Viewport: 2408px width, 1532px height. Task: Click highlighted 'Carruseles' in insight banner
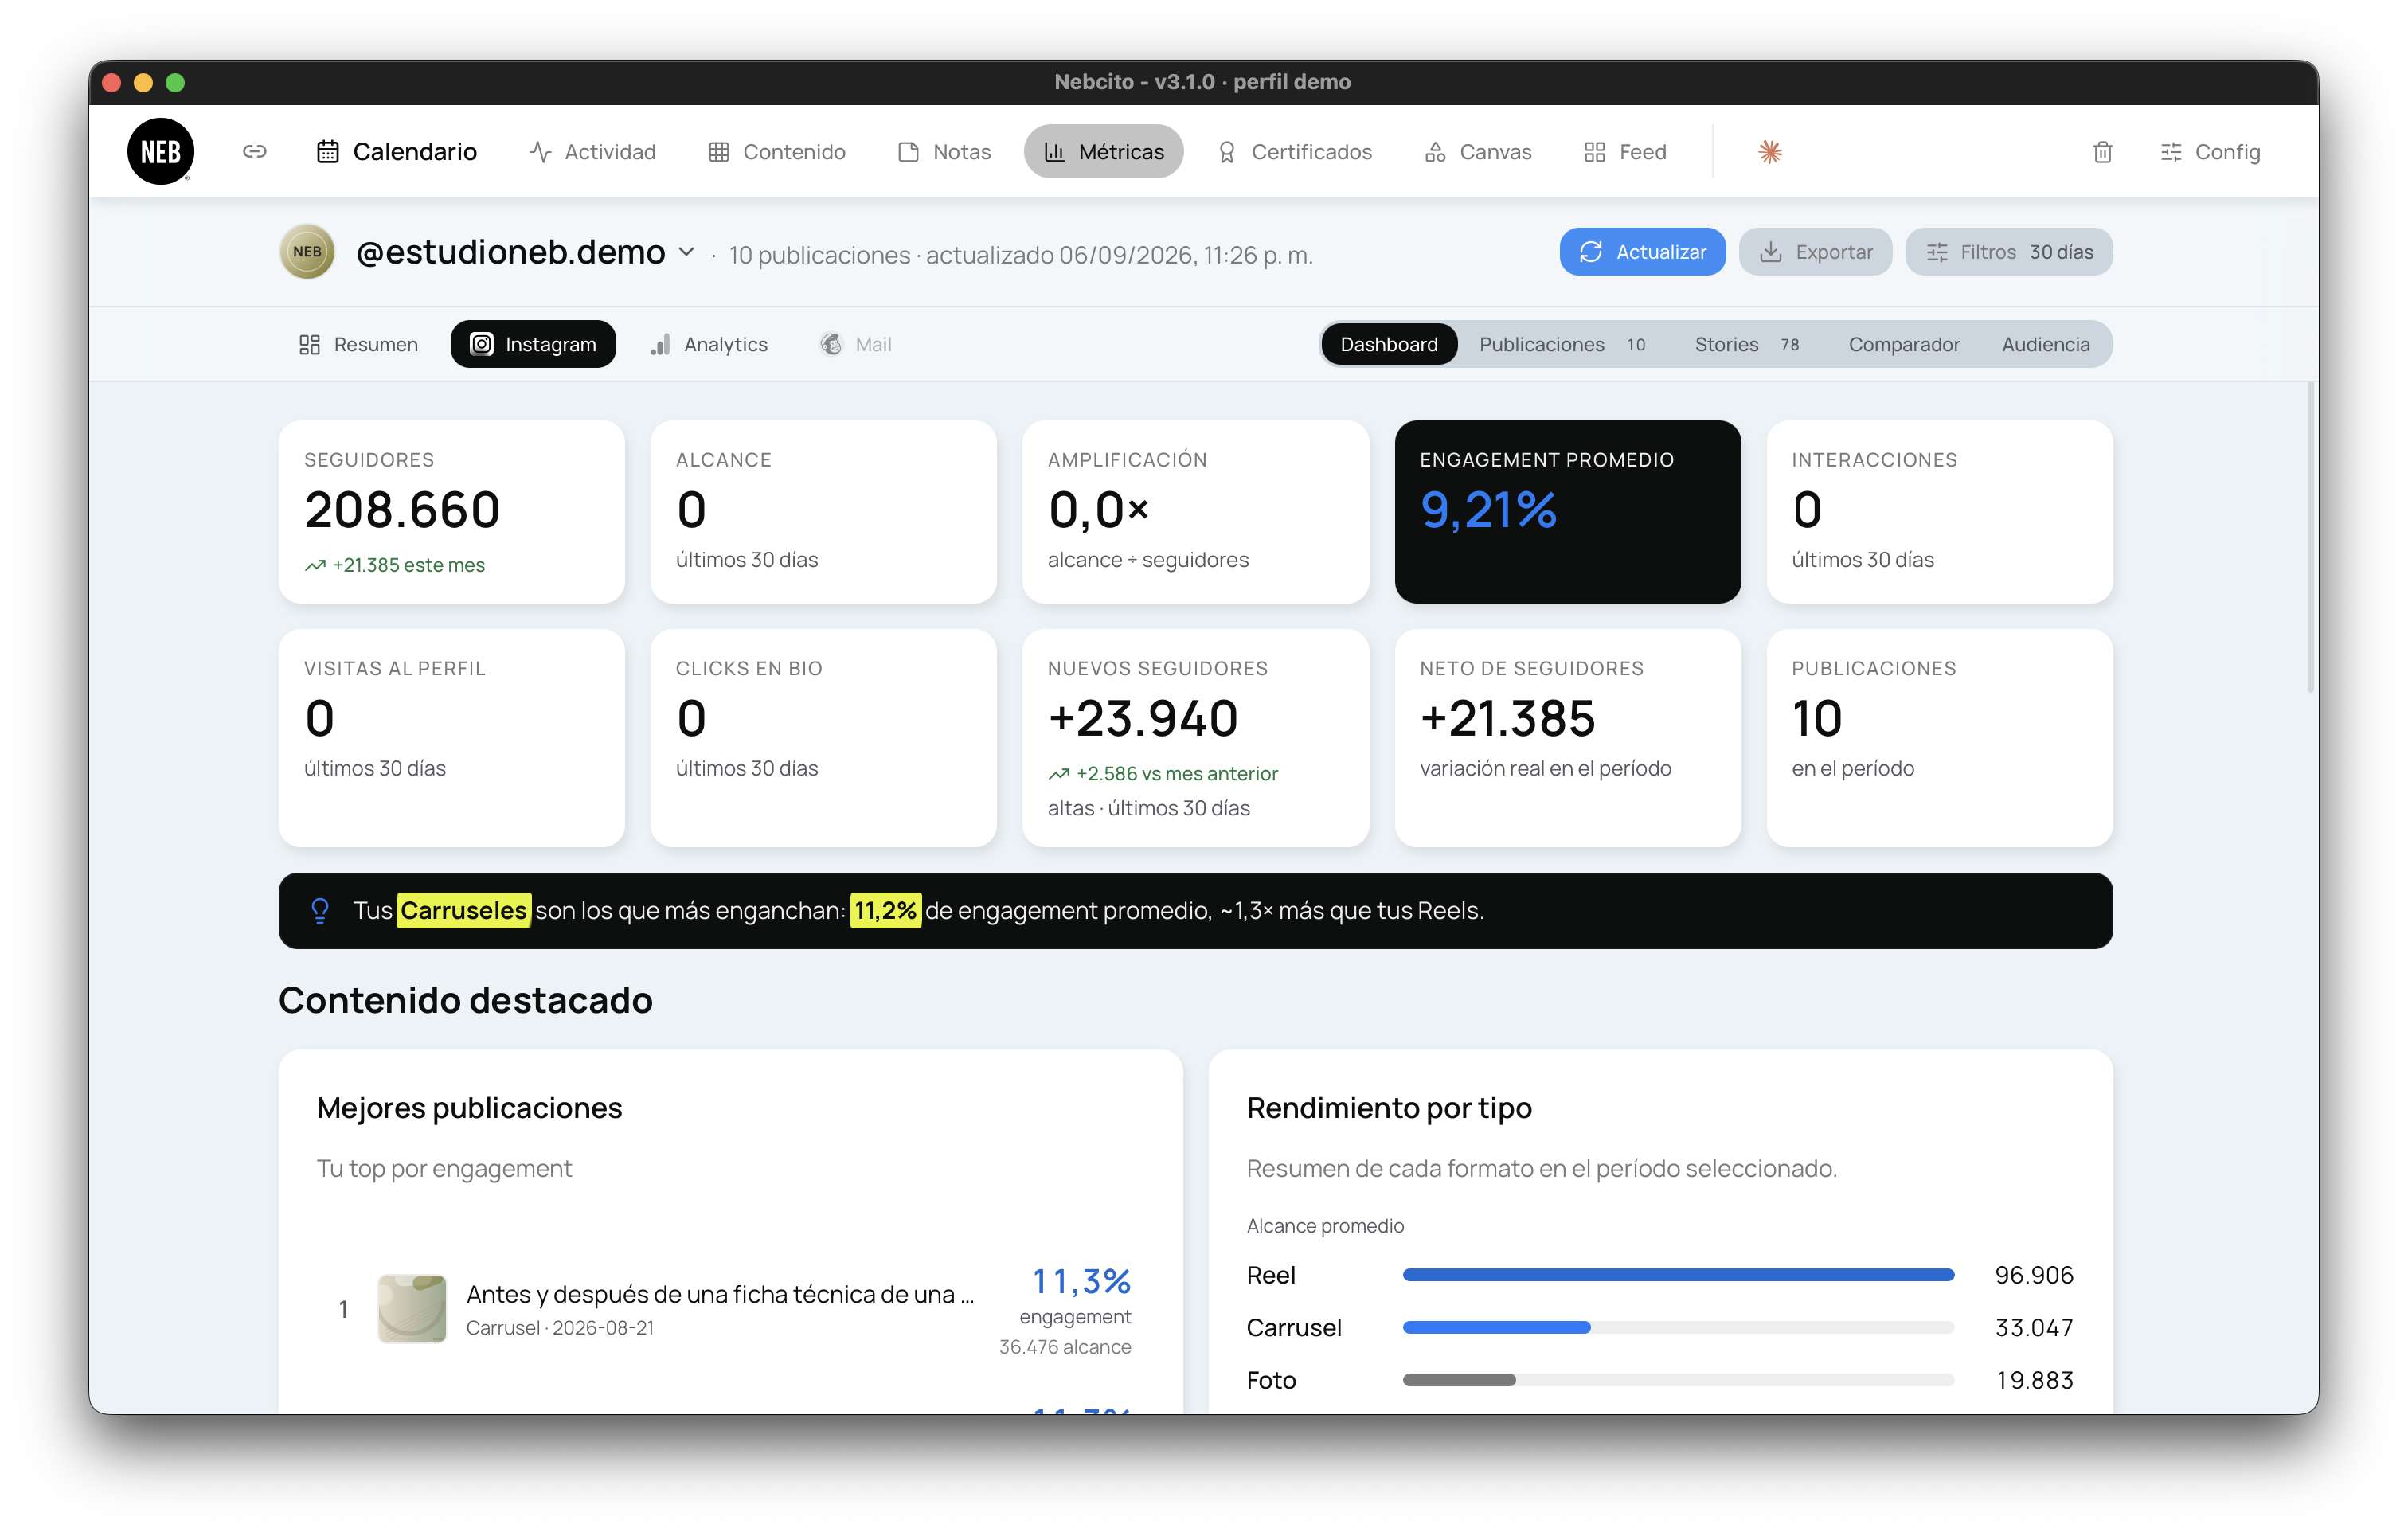click(x=464, y=911)
